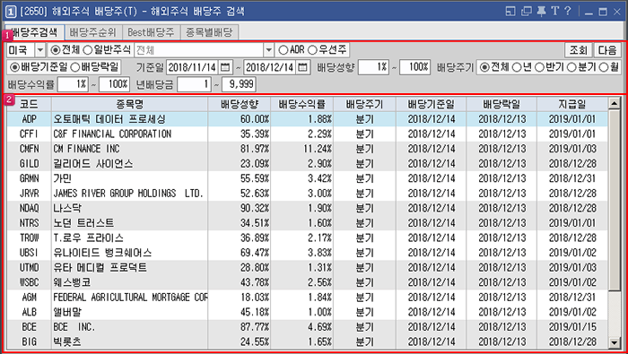Viewport: 628px width, 354px height.
Task: Click the 배당성향 maximum 100% field
Action: pyautogui.click(x=414, y=67)
